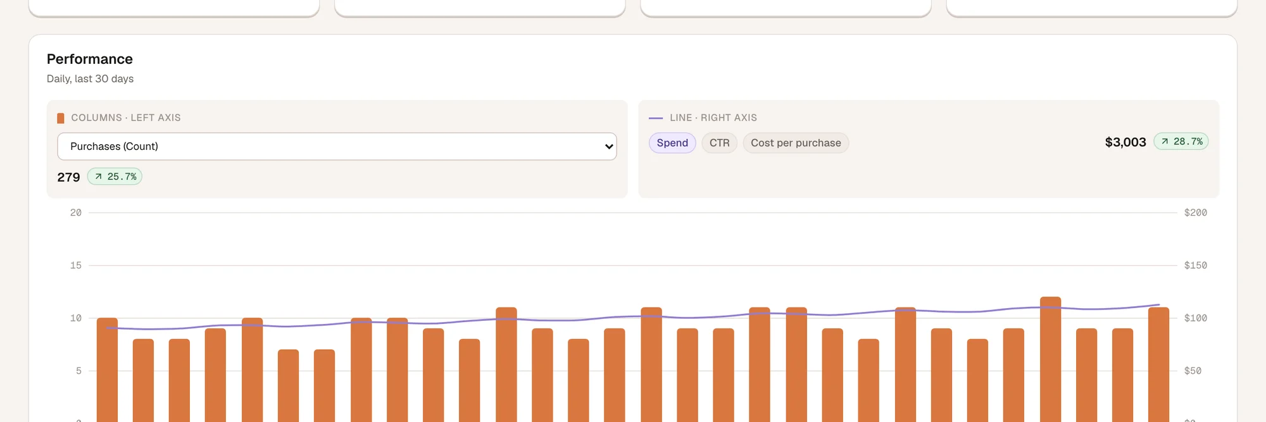Click the $100 right axis label

[1196, 318]
